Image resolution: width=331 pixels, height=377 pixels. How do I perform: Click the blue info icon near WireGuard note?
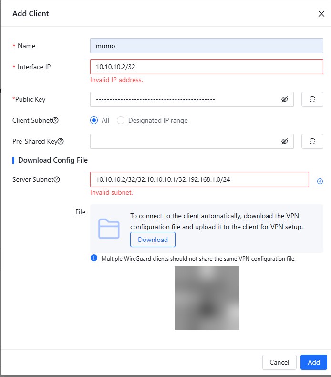coord(94,258)
